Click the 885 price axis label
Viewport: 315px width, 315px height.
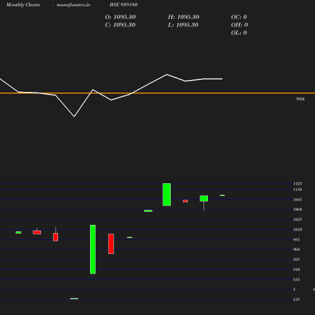coord(296,280)
